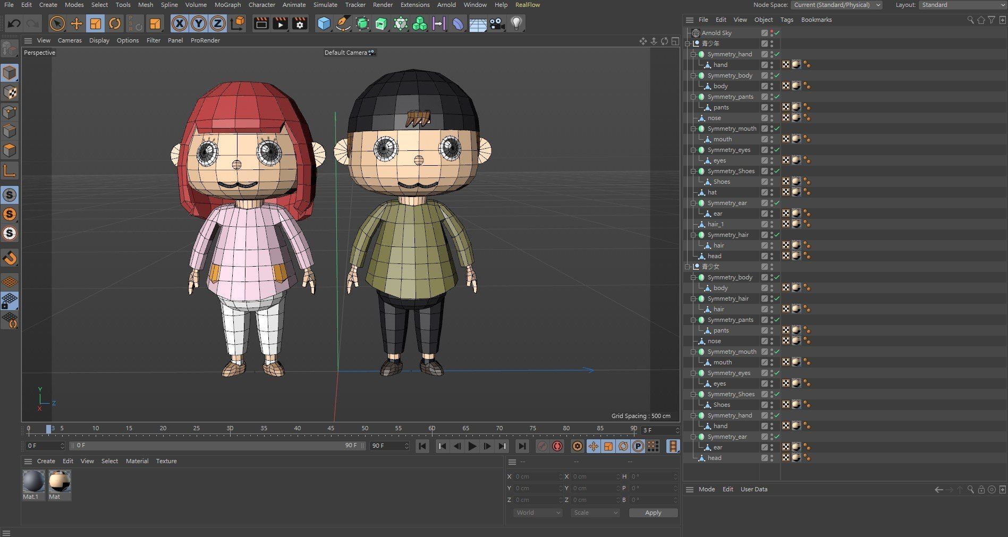Viewport: 1008px width, 537px height.
Task: Click the position X coordinate field
Action: pos(537,476)
